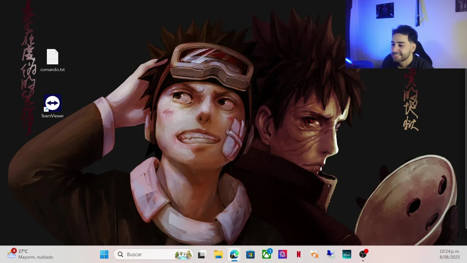Open the clock and date showing 10:24 p.m.
The image size is (467, 263).
pyautogui.click(x=449, y=254)
